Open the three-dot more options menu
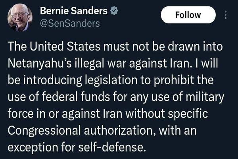The height and width of the screenshot is (159, 238). click(x=226, y=15)
